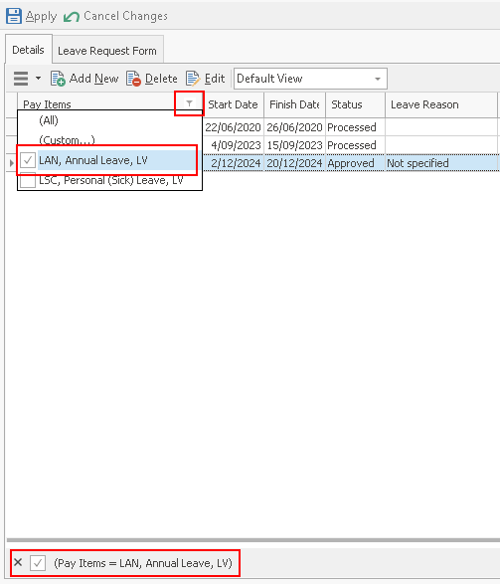Choose (Custom...) in the filter list

(x=67, y=140)
